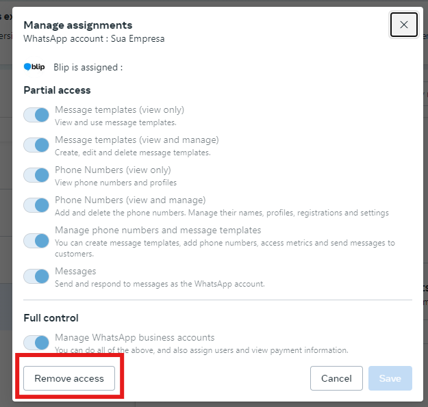Select the Phone Numbers (view only) label
The width and height of the screenshot is (428, 407).
coord(113,170)
